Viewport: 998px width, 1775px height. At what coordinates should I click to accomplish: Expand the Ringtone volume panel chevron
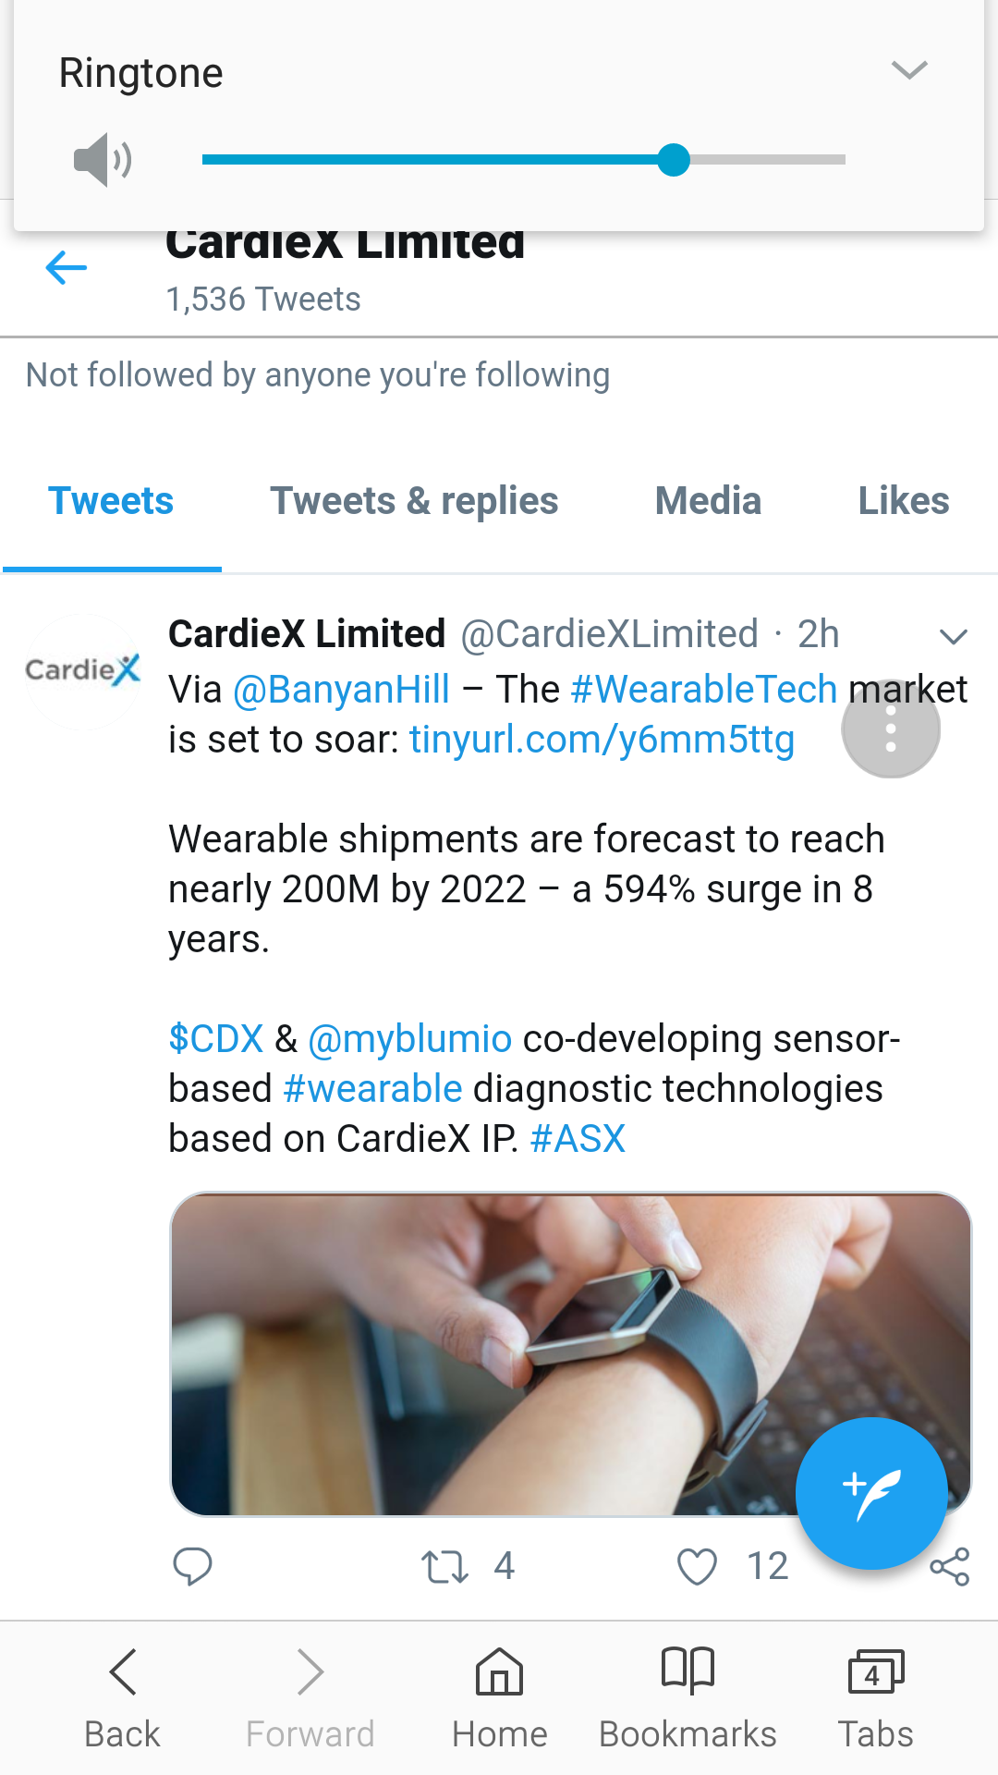(909, 70)
